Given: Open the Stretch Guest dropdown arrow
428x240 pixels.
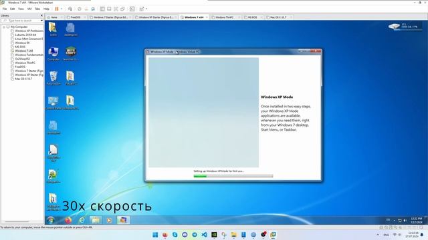Looking at the screenshot, I should click(x=146, y=9).
